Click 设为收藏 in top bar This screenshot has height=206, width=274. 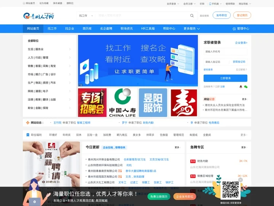[x=44, y=3]
